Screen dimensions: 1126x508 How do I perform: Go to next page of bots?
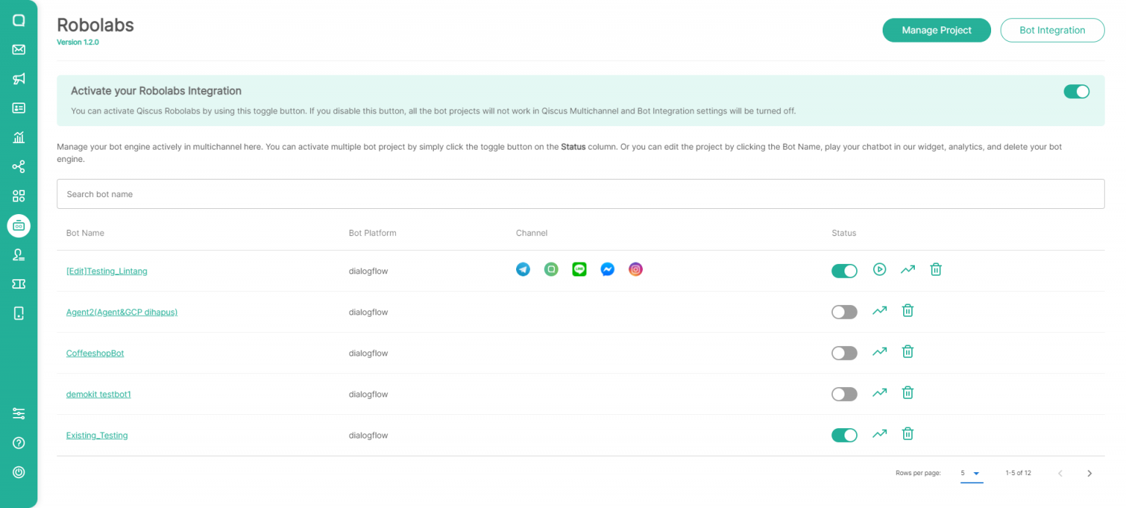[1089, 473]
